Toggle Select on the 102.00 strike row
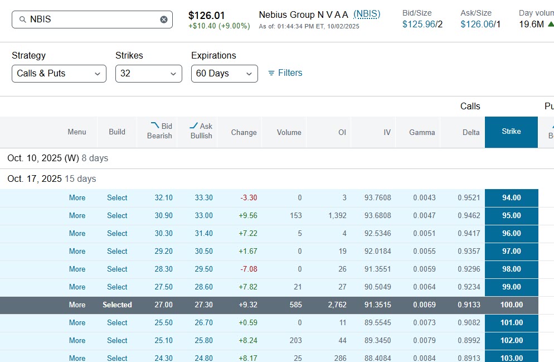 [x=117, y=341]
